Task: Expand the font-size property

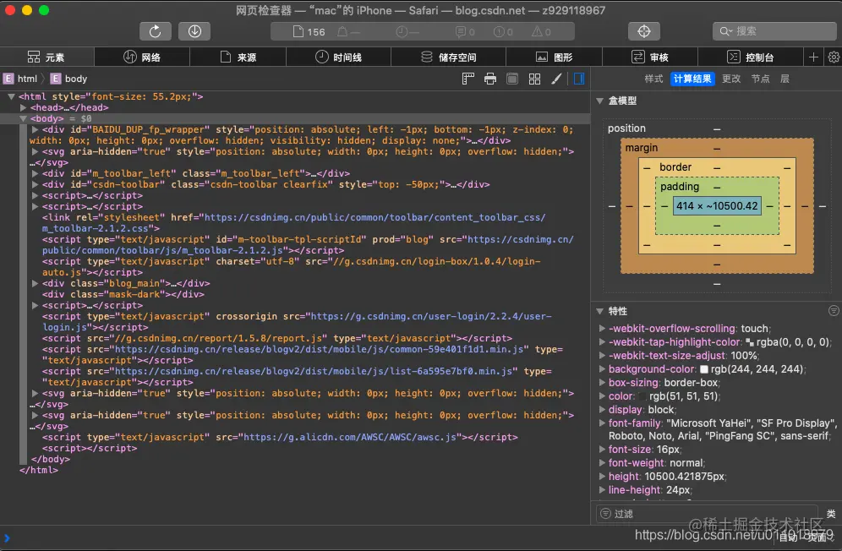Action: coord(602,450)
